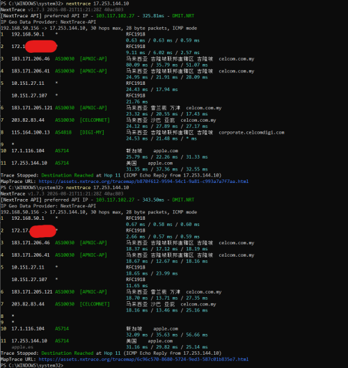
Task: Click the 31.16 ms latency value
Action: pos(137,347)
